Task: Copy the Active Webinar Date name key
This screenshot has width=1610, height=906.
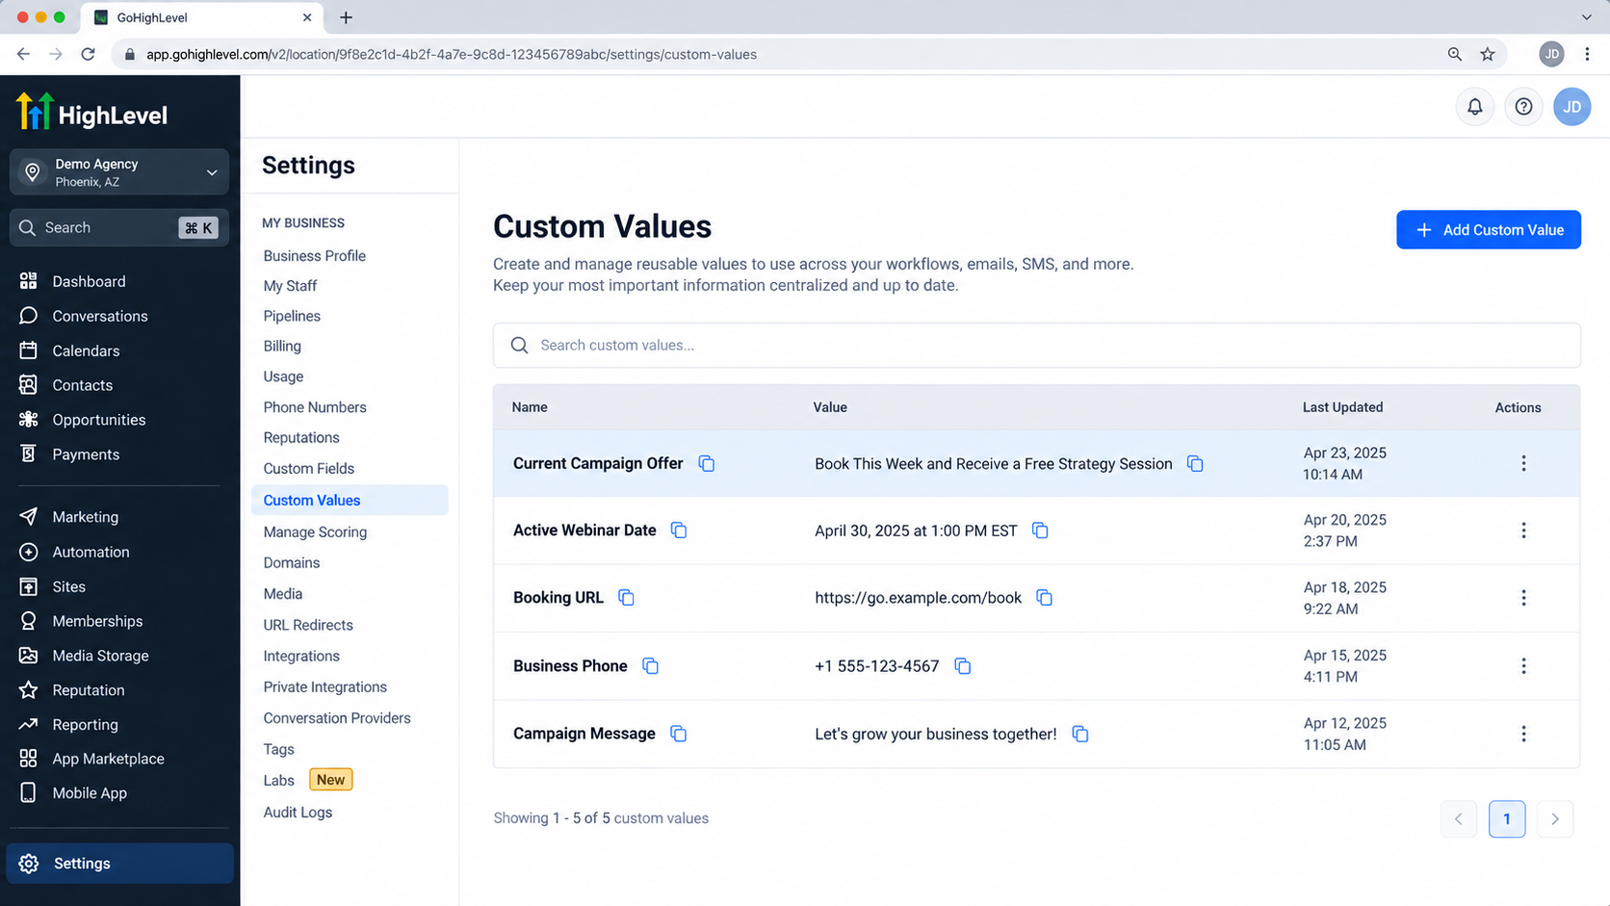Action: click(x=679, y=531)
